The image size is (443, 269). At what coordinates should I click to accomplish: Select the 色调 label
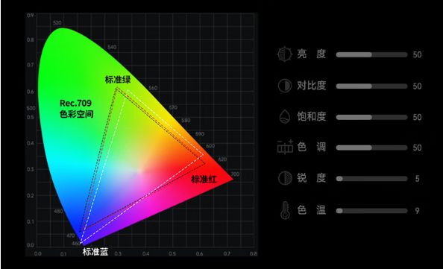tap(311, 147)
